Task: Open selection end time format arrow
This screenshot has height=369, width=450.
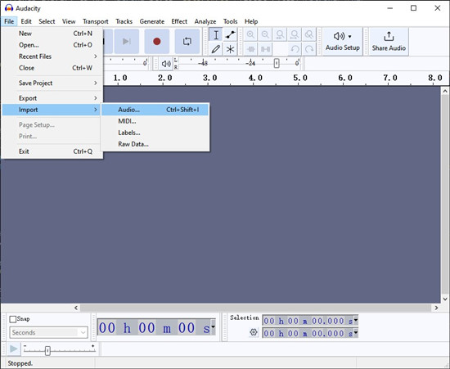Action: 356,332
